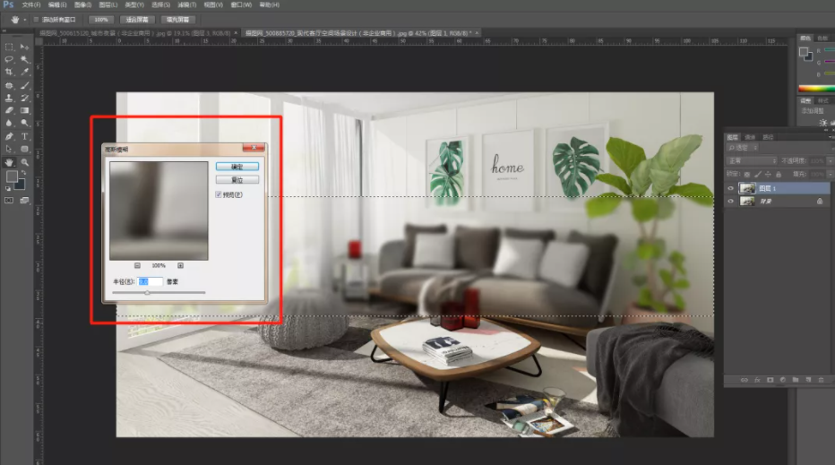This screenshot has width=835, height=465.
Task: Switch to the first document tab 500615120
Action: (x=135, y=33)
